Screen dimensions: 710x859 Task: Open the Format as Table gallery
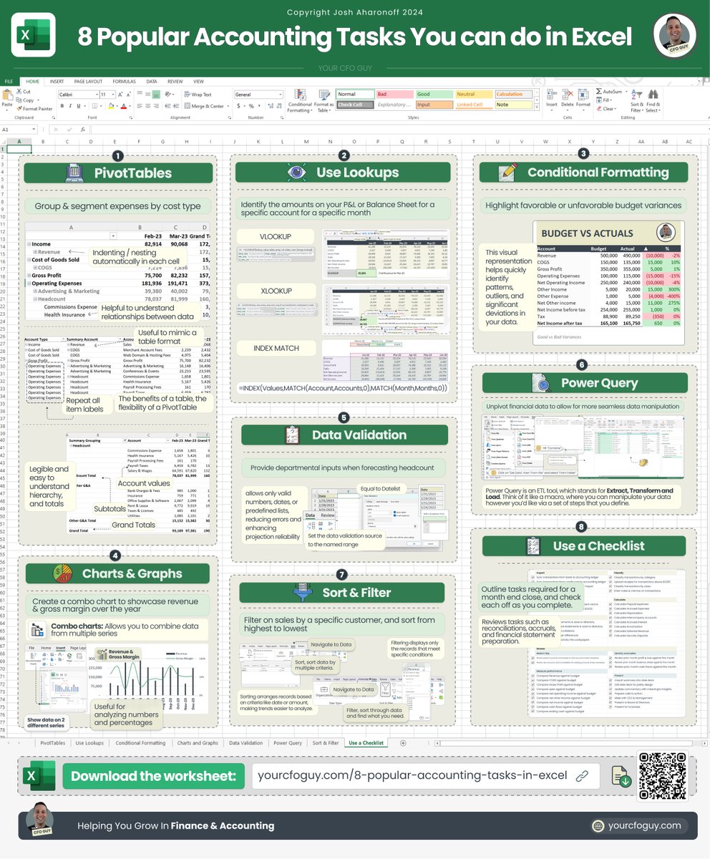click(324, 101)
